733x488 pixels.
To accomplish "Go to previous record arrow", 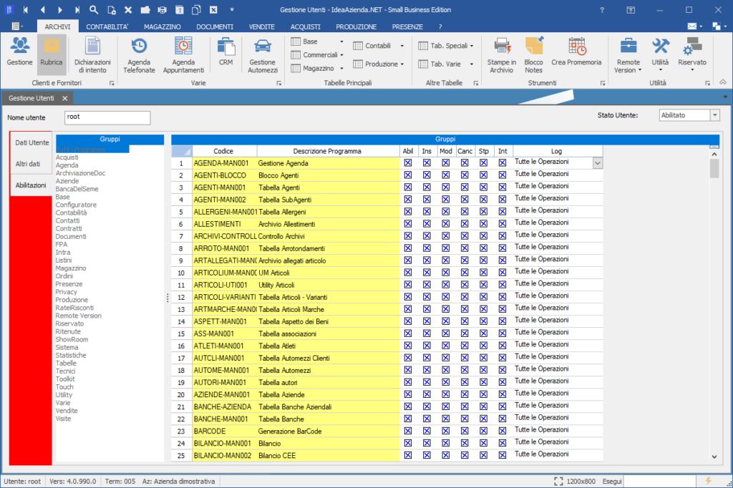I will [42, 9].
